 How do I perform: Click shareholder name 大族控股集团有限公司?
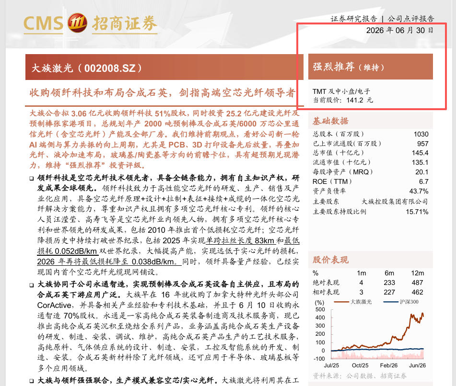(x=395, y=202)
